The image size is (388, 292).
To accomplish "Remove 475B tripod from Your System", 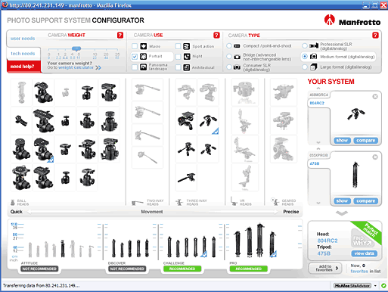I will [375, 157].
